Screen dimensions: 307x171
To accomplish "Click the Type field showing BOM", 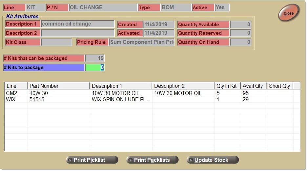I will (x=176, y=8).
